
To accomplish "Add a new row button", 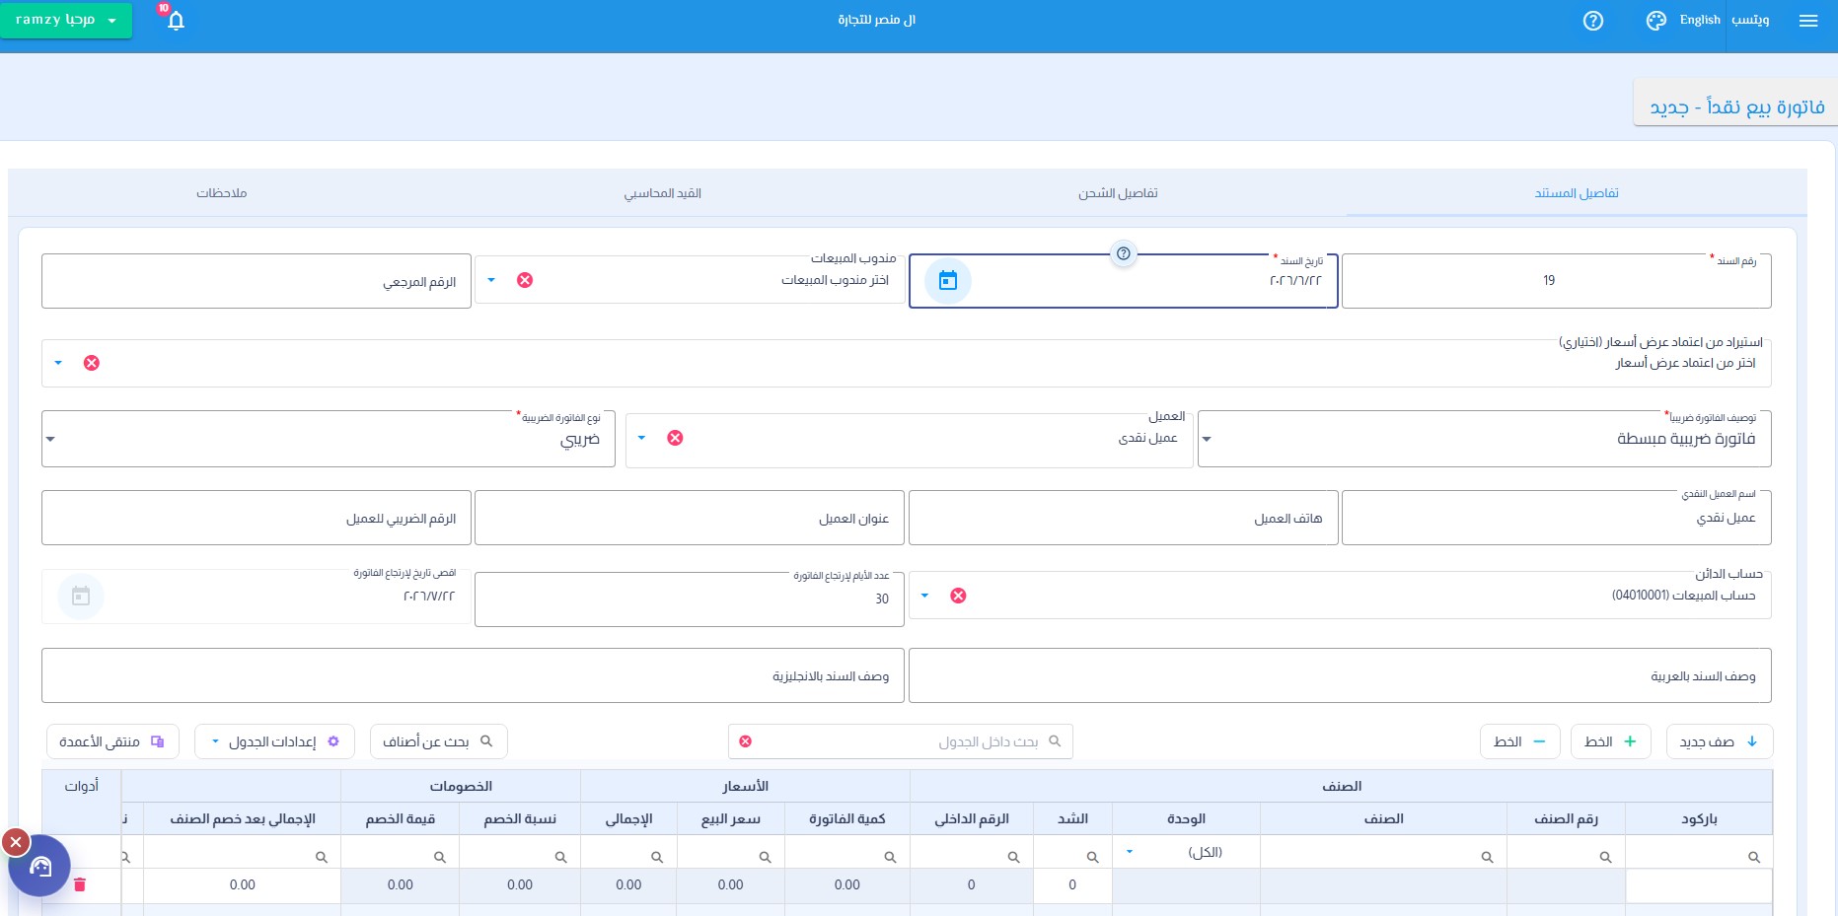I will click(1720, 741).
